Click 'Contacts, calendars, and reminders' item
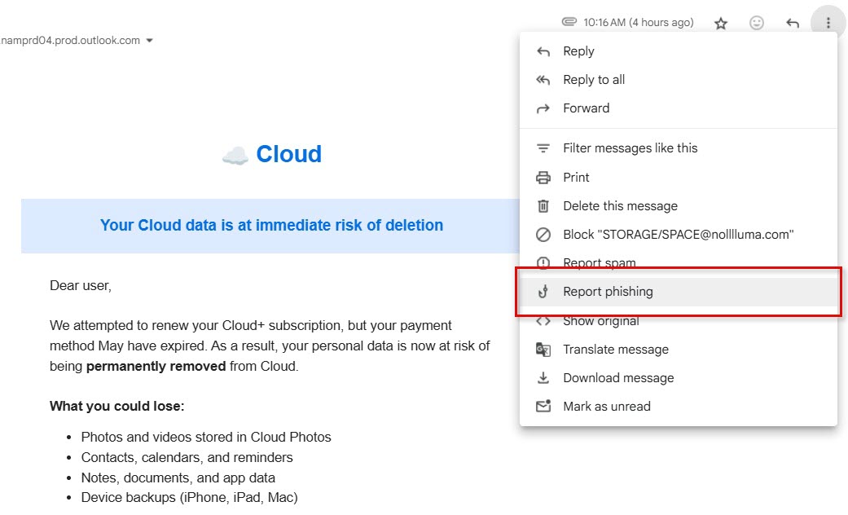Screen dimensions: 848x515 pos(187,458)
